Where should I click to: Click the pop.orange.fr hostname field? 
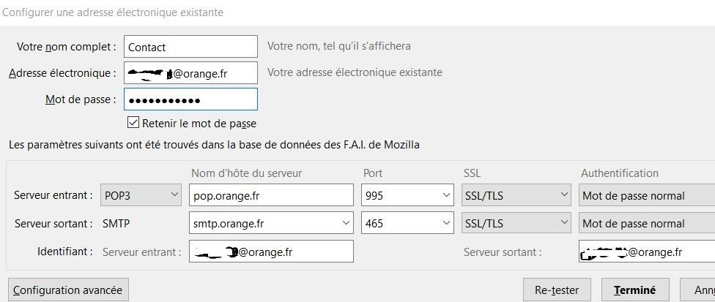(271, 195)
